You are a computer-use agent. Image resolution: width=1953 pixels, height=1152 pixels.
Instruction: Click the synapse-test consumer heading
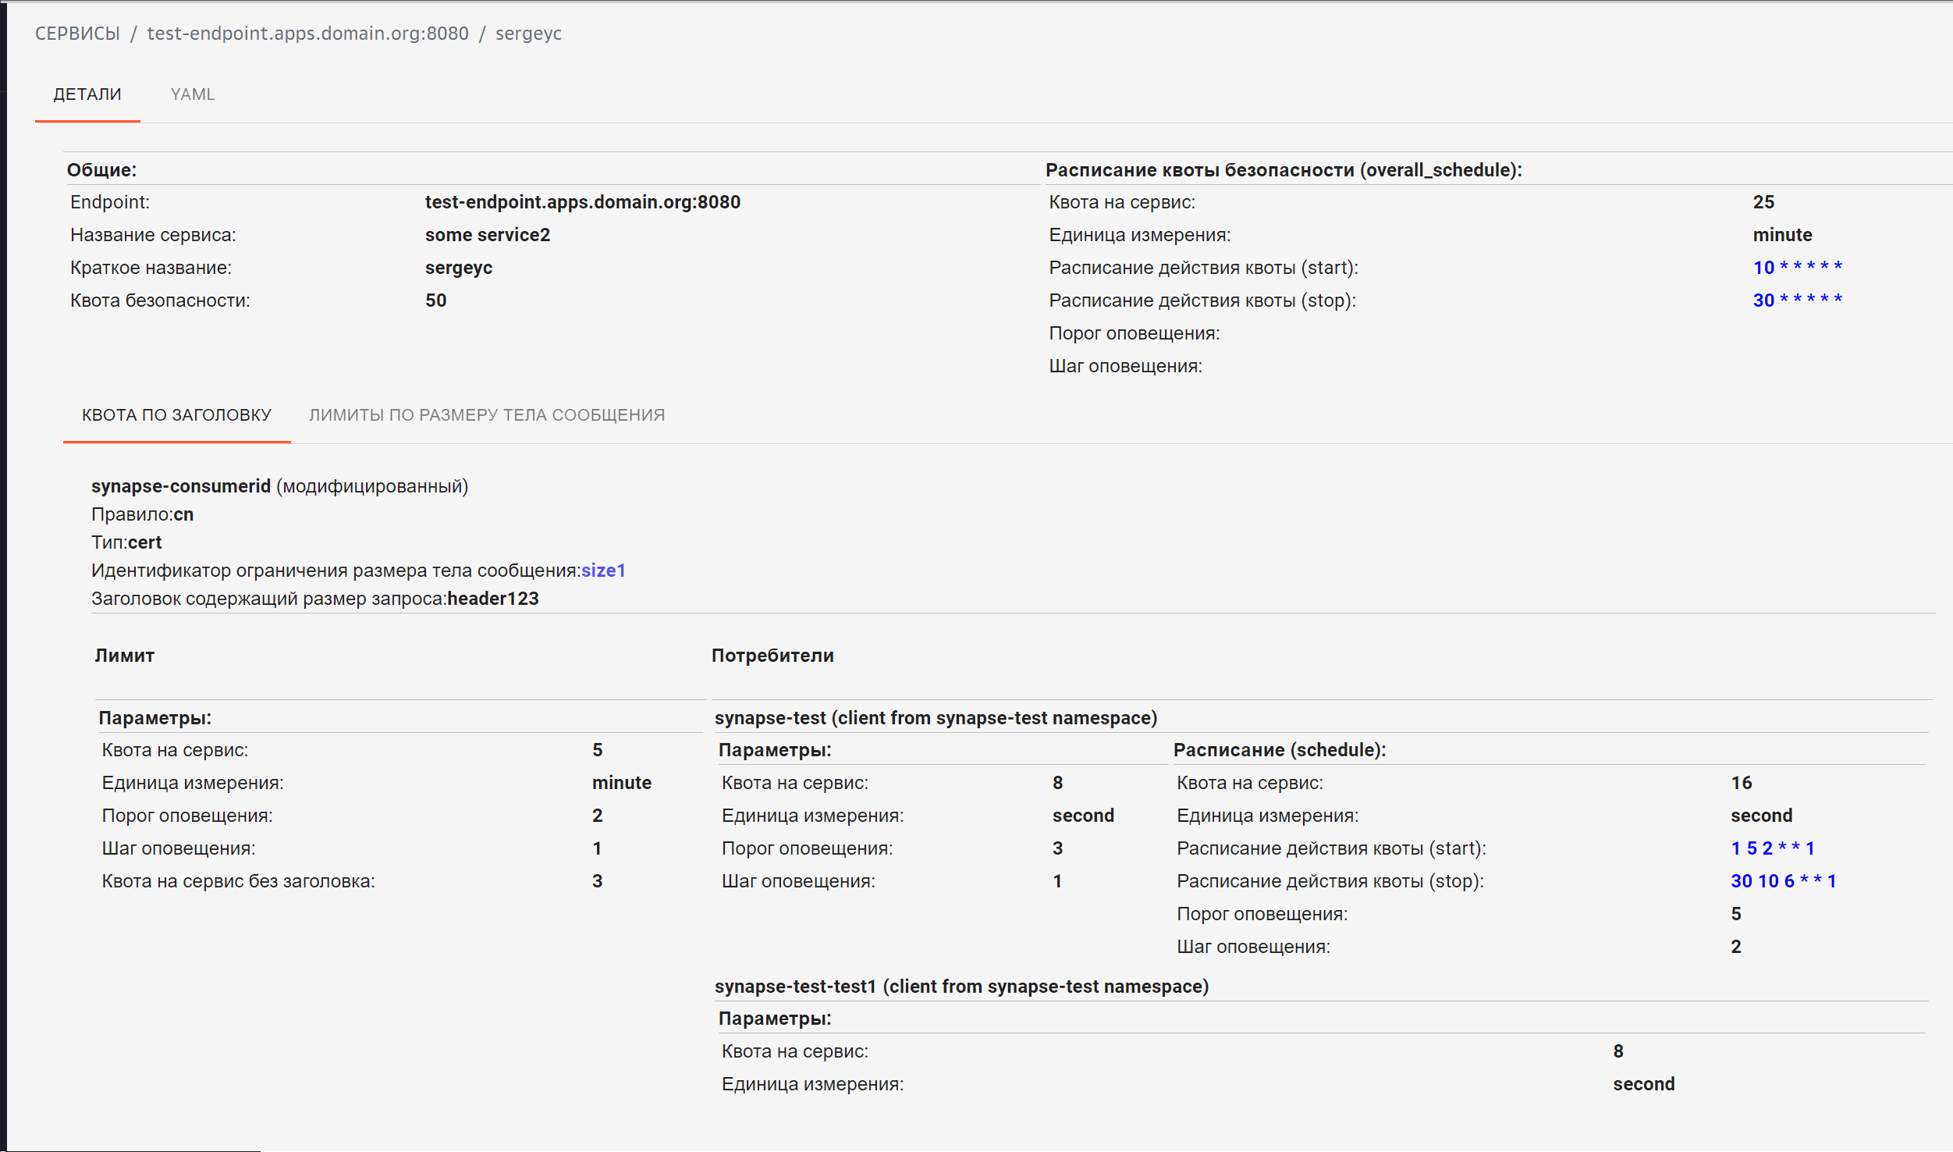point(936,718)
